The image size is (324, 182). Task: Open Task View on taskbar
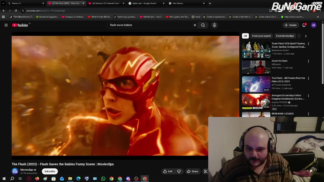pyautogui.click(x=20, y=179)
